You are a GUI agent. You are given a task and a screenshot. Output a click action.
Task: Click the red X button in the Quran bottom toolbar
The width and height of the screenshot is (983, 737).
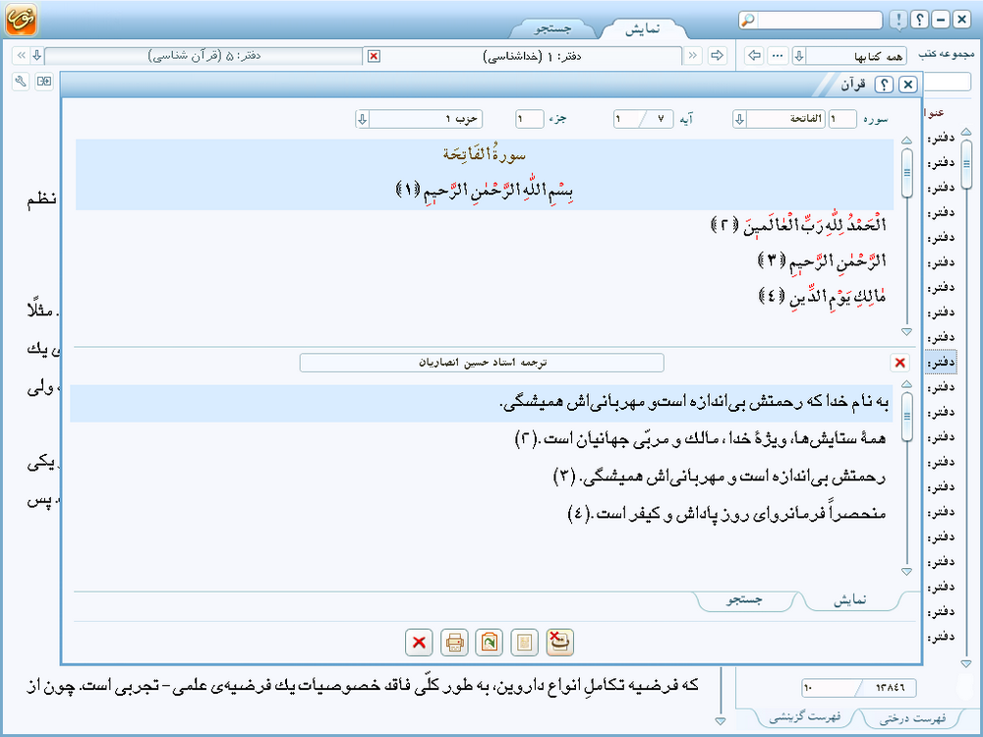point(419,643)
